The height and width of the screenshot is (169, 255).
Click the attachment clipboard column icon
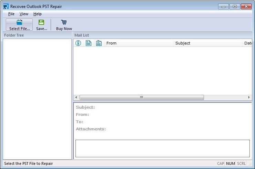tap(99, 43)
